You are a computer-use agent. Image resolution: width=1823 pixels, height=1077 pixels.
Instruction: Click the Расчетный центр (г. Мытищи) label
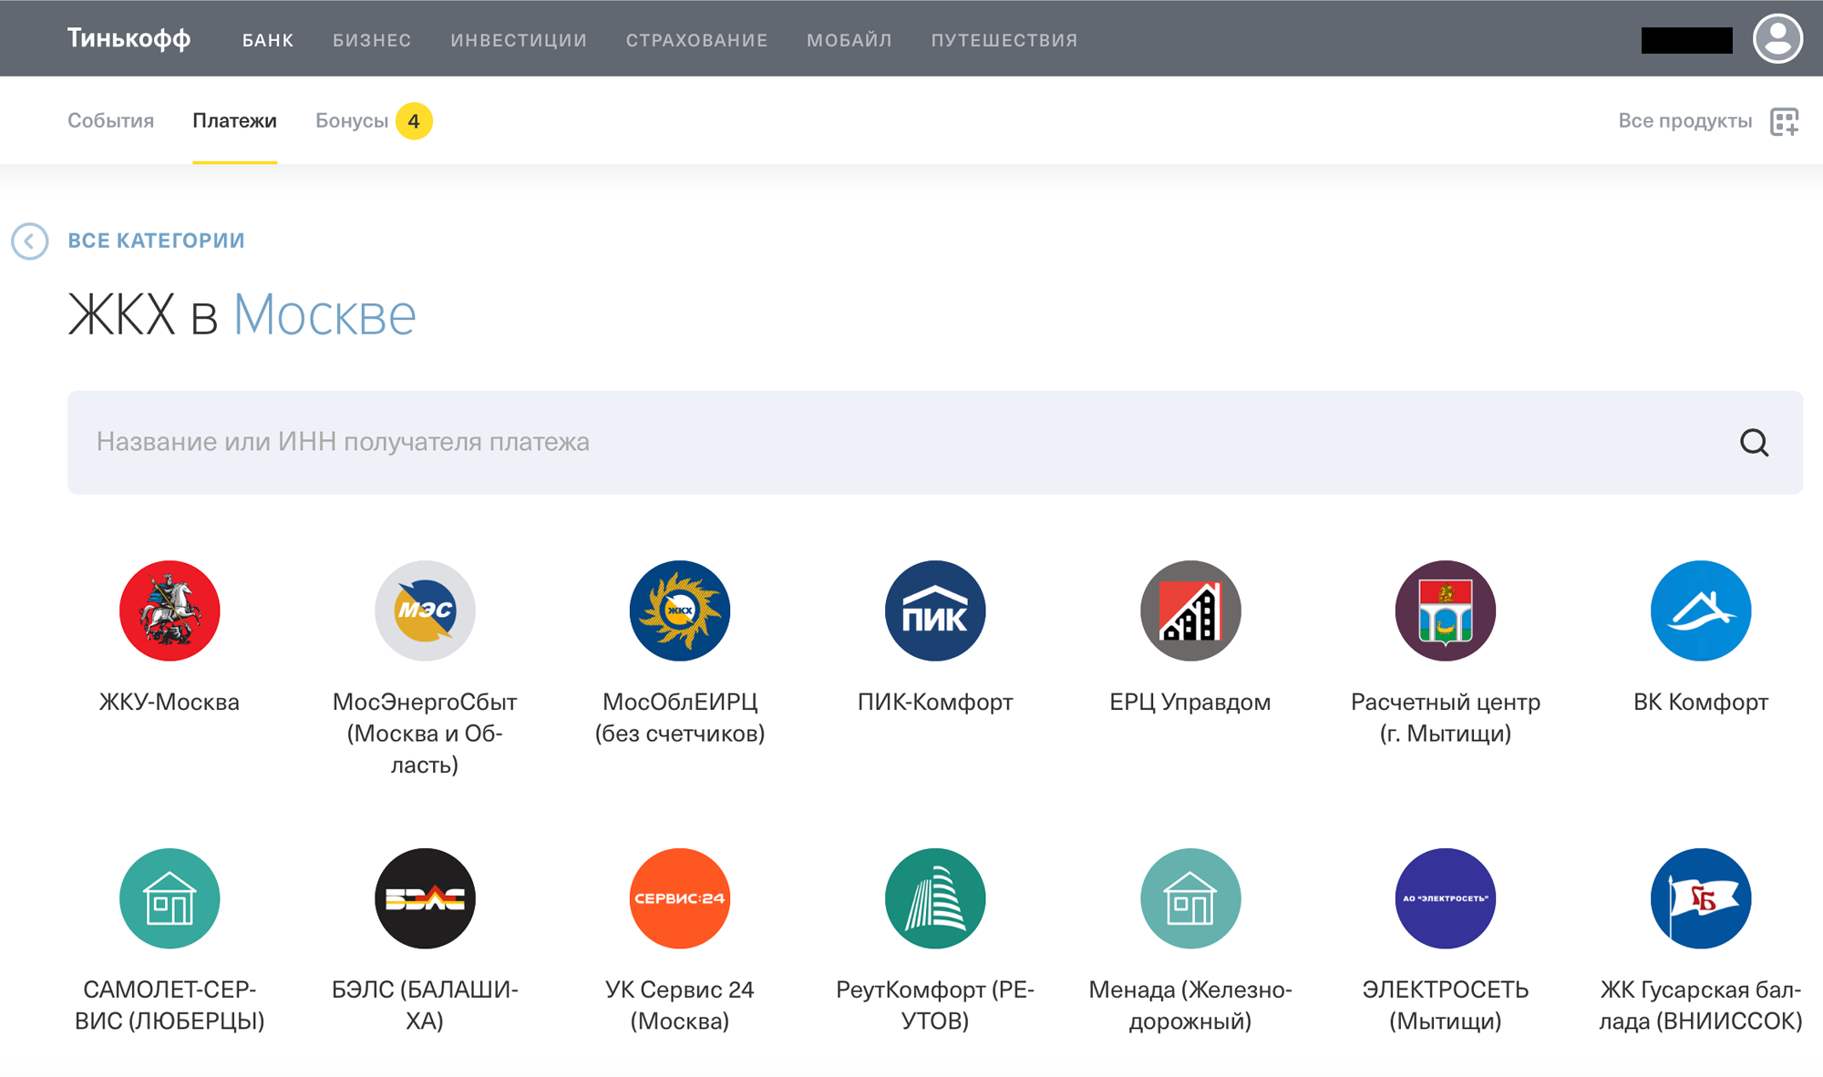(1446, 717)
